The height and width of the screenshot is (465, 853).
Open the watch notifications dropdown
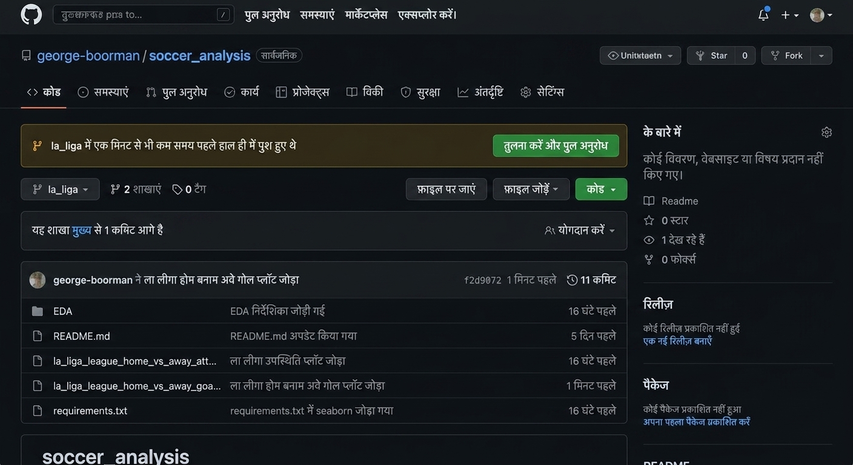[640, 56]
